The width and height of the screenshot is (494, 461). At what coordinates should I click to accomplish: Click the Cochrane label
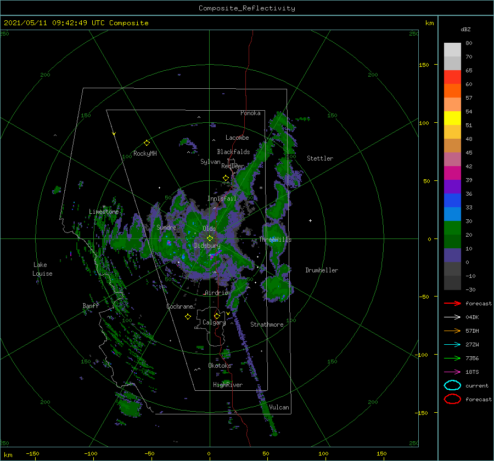pyautogui.click(x=179, y=306)
